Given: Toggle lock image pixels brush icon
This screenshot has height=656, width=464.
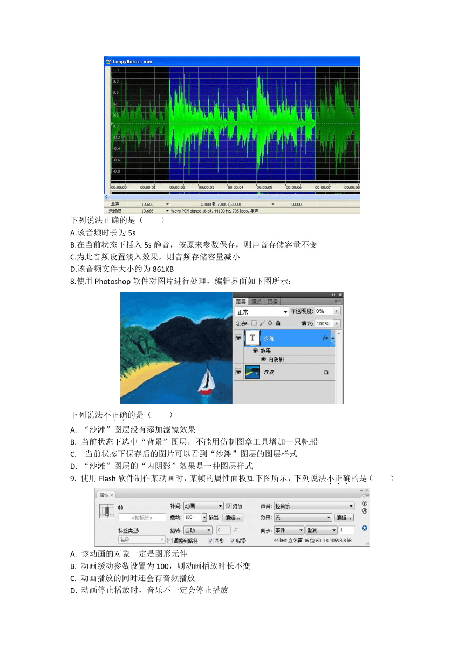Looking at the screenshot, I should coord(262,323).
